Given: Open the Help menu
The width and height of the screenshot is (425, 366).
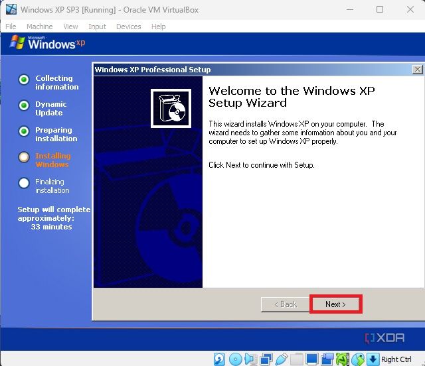Looking at the screenshot, I should pos(158,27).
